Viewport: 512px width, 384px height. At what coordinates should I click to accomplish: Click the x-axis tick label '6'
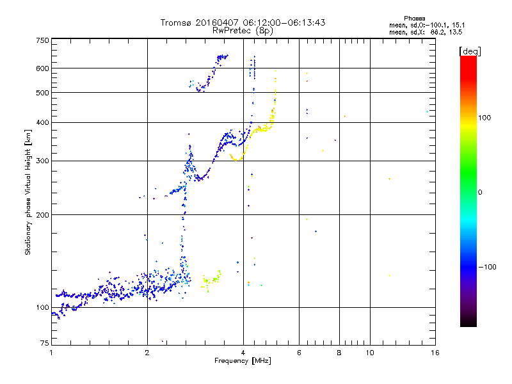pos(299,353)
